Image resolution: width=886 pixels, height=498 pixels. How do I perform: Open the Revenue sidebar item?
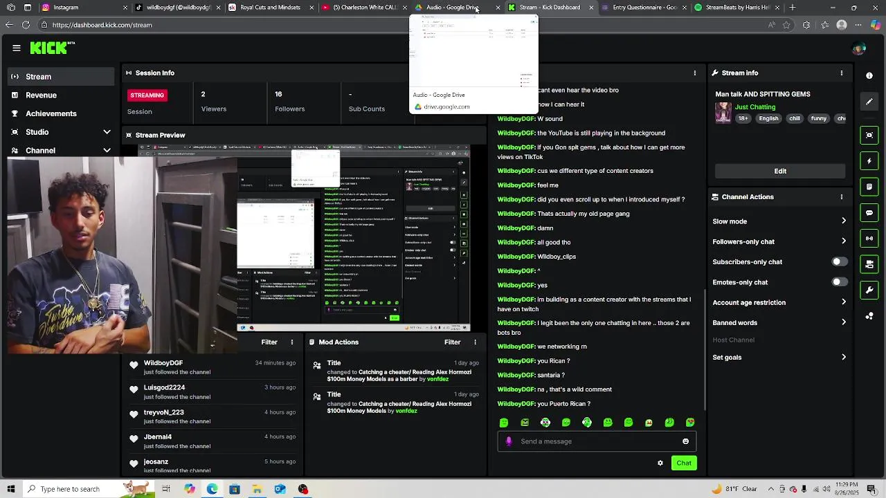coord(61,95)
